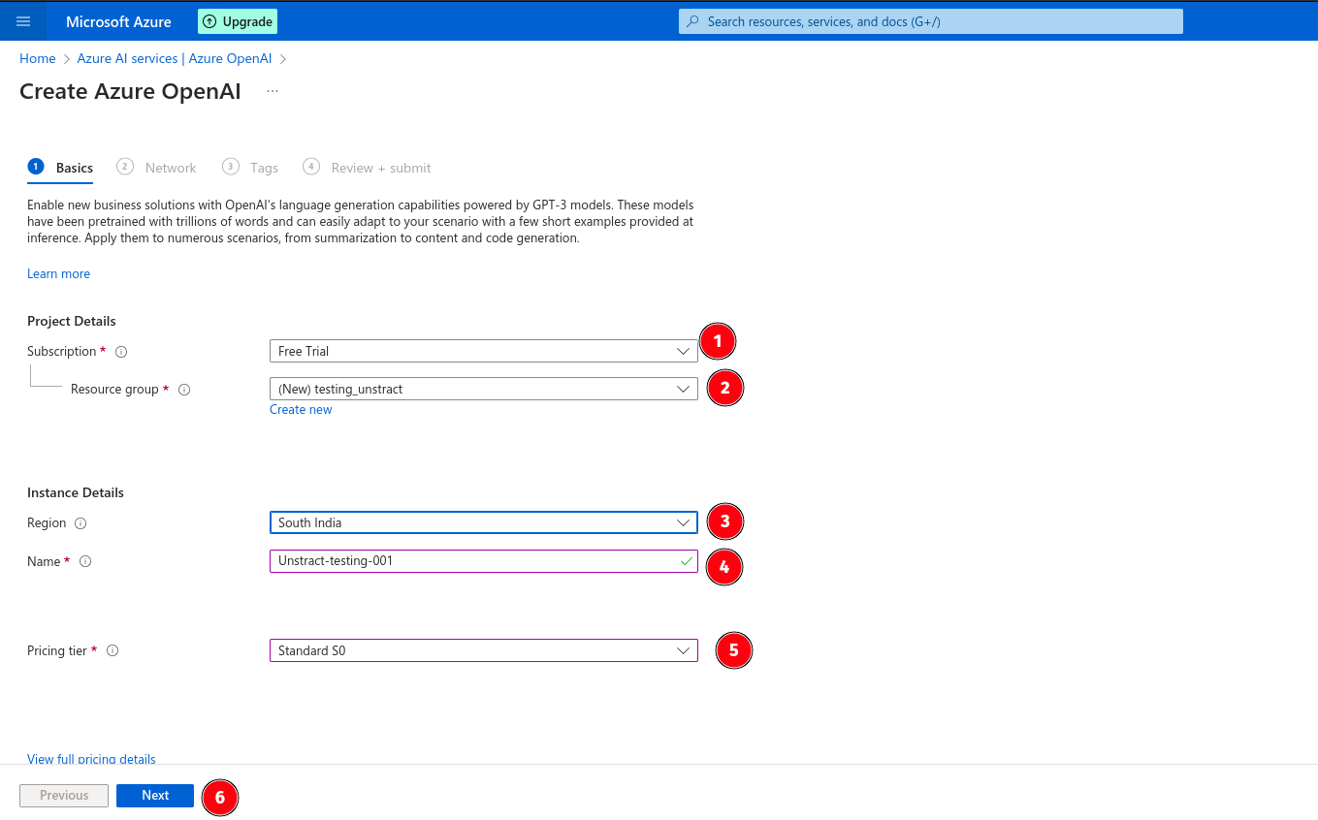Click the Learn more link
The image size is (1318, 820).
coord(58,273)
